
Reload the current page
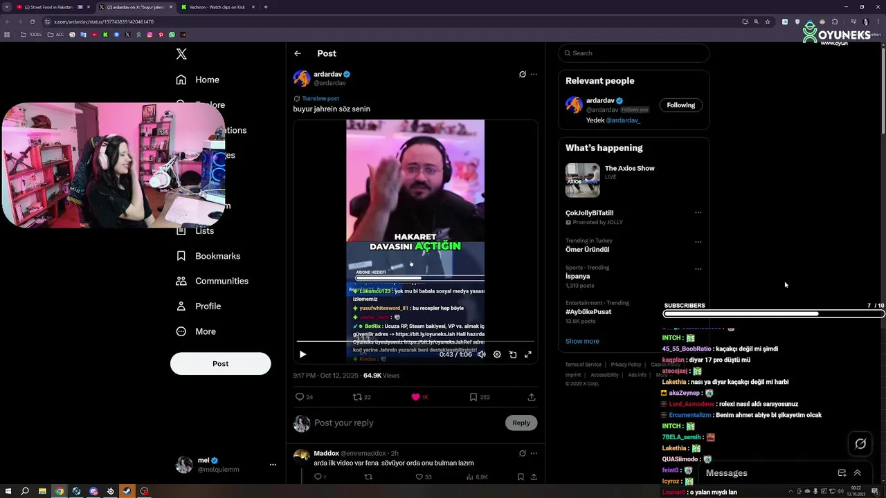click(x=32, y=21)
